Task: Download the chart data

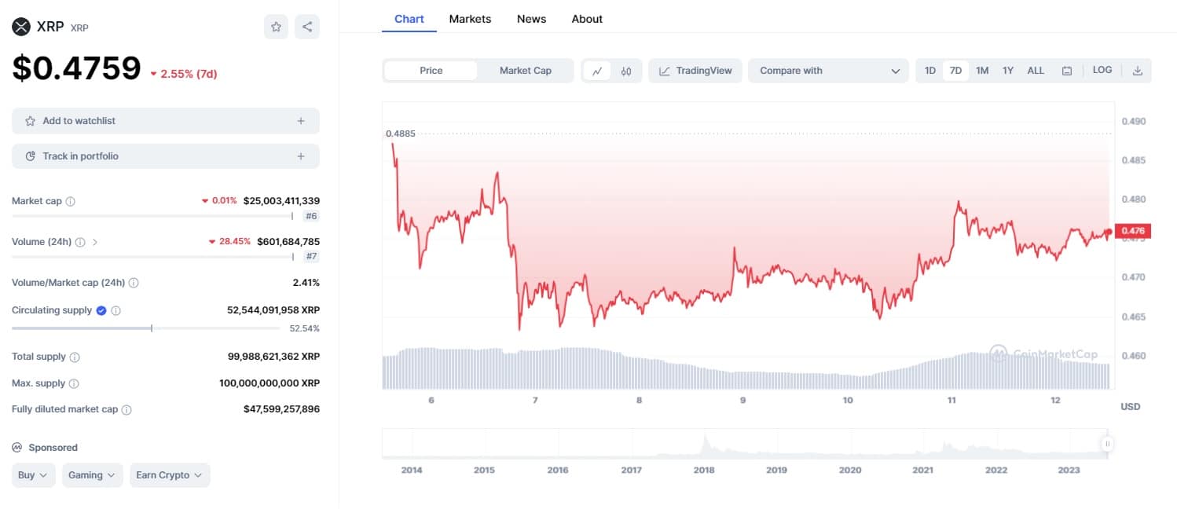Action: click(1137, 71)
